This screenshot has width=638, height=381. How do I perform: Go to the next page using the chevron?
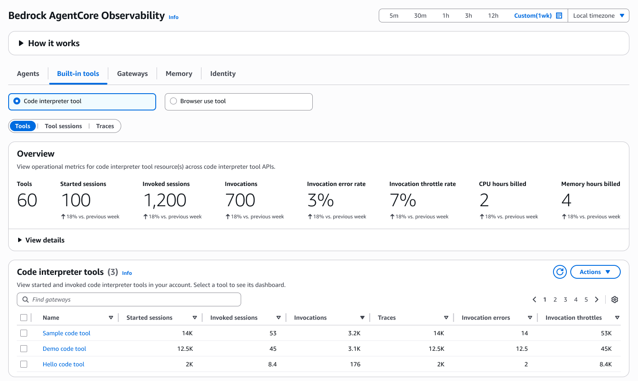597,299
